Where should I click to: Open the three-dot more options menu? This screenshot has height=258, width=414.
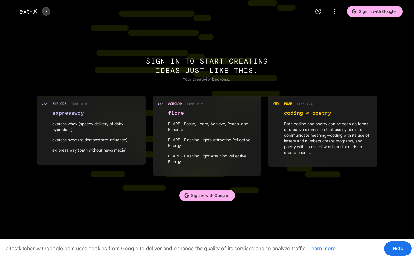[334, 11]
